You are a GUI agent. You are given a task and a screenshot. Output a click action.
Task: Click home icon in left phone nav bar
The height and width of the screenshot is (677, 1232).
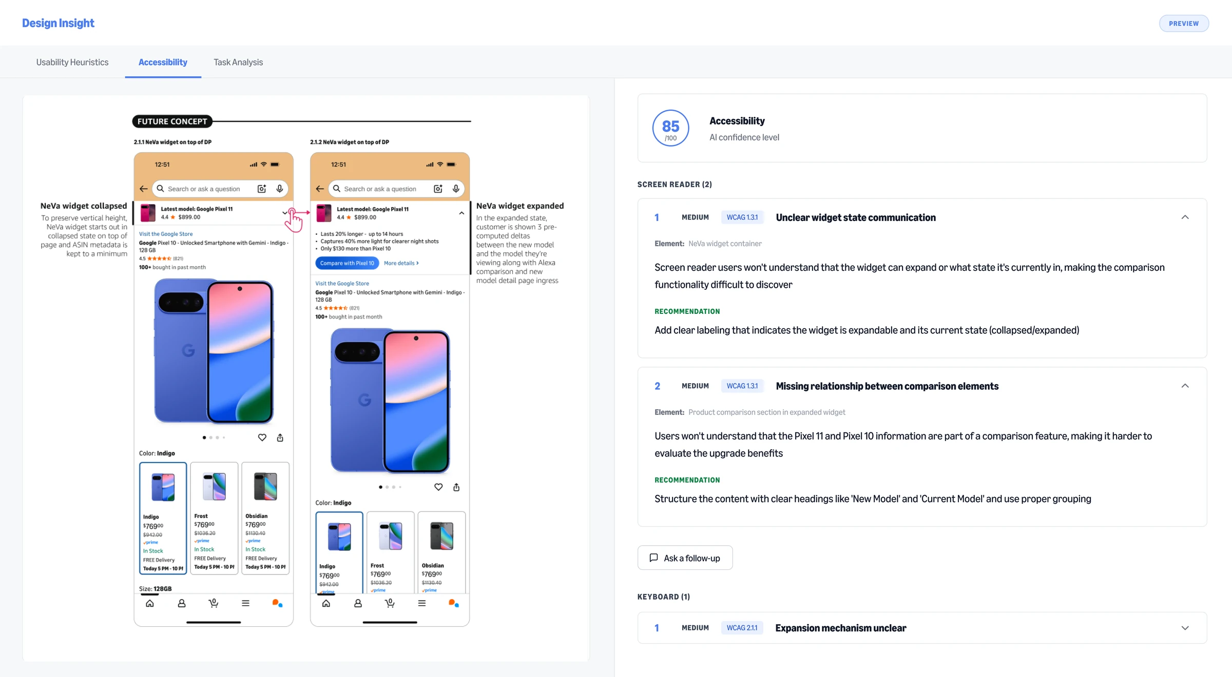(150, 604)
